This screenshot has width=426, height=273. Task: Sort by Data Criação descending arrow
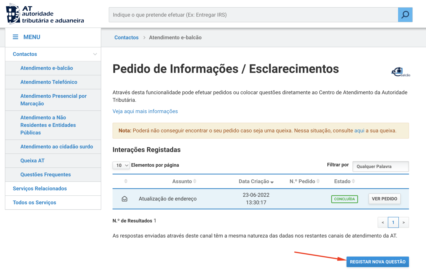(272, 182)
